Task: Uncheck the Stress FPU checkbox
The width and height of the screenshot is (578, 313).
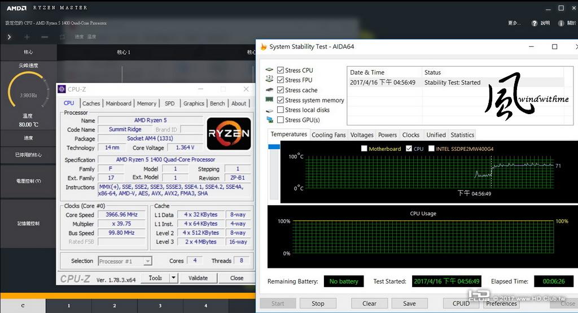Action: tap(281, 80)
